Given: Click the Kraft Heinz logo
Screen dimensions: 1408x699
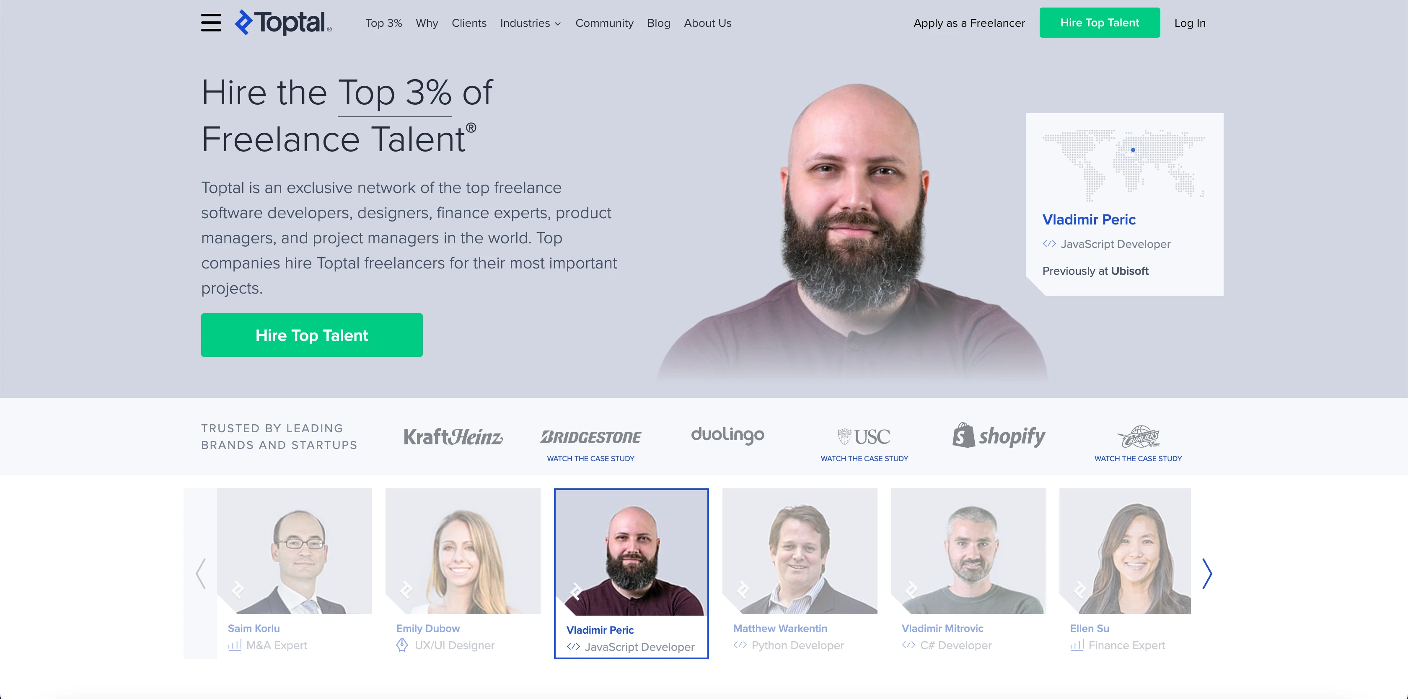Looking at the screenshot, I should [x=453, y=437].
